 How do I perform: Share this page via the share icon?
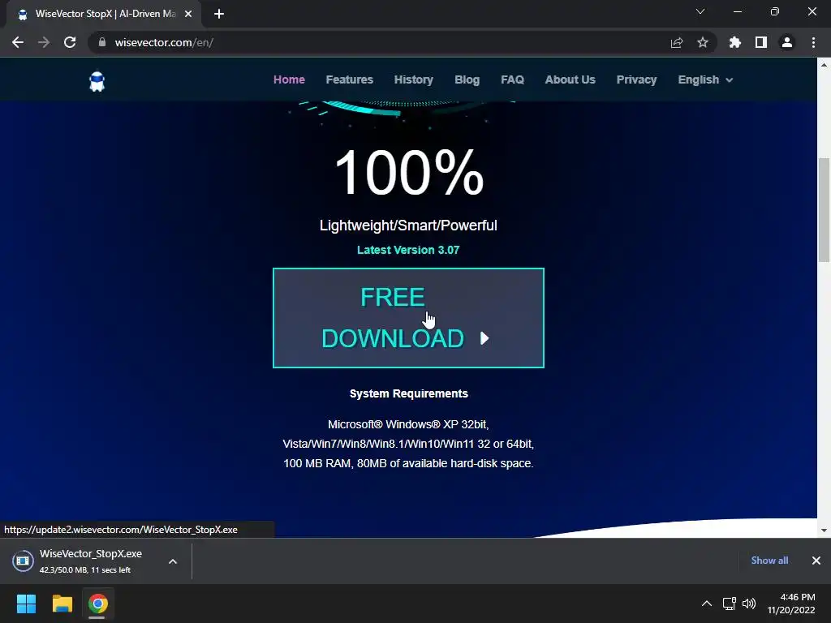click(677, 42)
